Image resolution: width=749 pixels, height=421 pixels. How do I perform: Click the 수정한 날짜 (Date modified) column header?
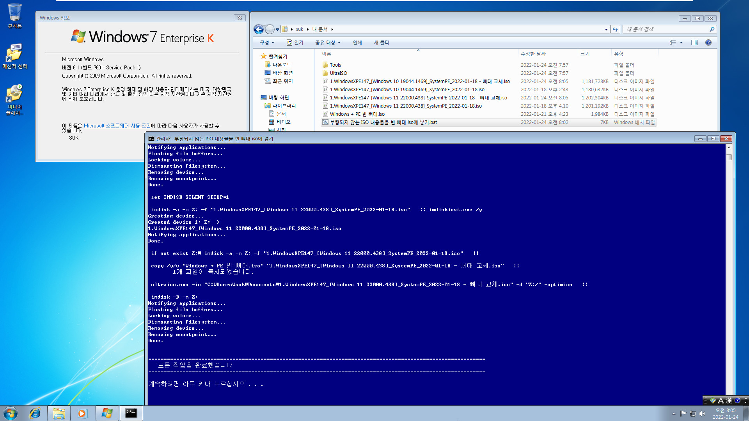click(548, 54)
